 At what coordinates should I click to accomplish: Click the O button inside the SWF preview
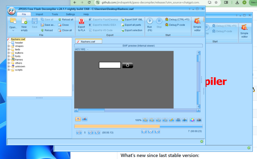tap(128, 65)
